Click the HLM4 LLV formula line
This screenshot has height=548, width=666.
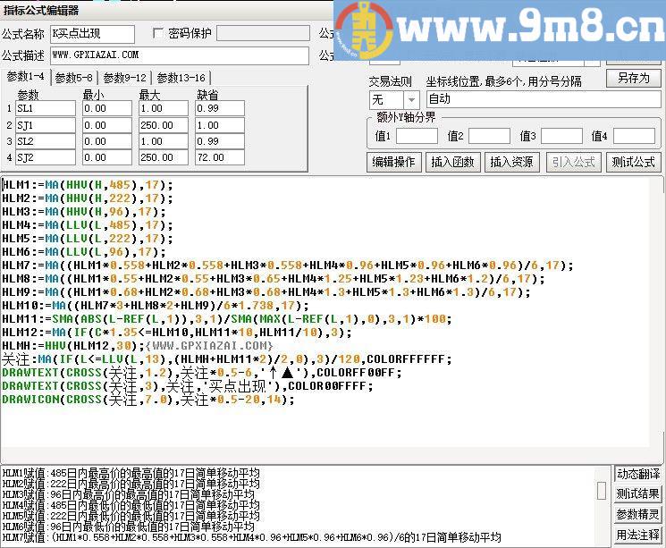click(x=88, y=225)
